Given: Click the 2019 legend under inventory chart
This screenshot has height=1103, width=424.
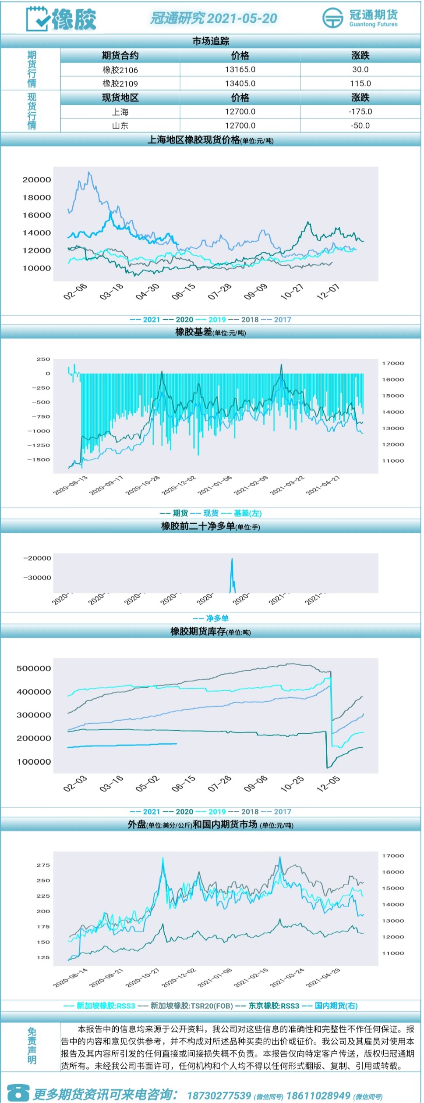Looking at the screenshot, I should click(211, 812).
